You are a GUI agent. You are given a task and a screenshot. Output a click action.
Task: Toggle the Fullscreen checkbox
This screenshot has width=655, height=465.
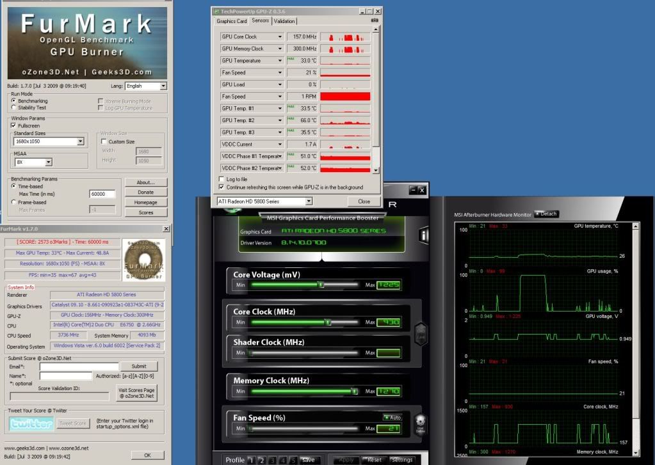tap(14, 125)
